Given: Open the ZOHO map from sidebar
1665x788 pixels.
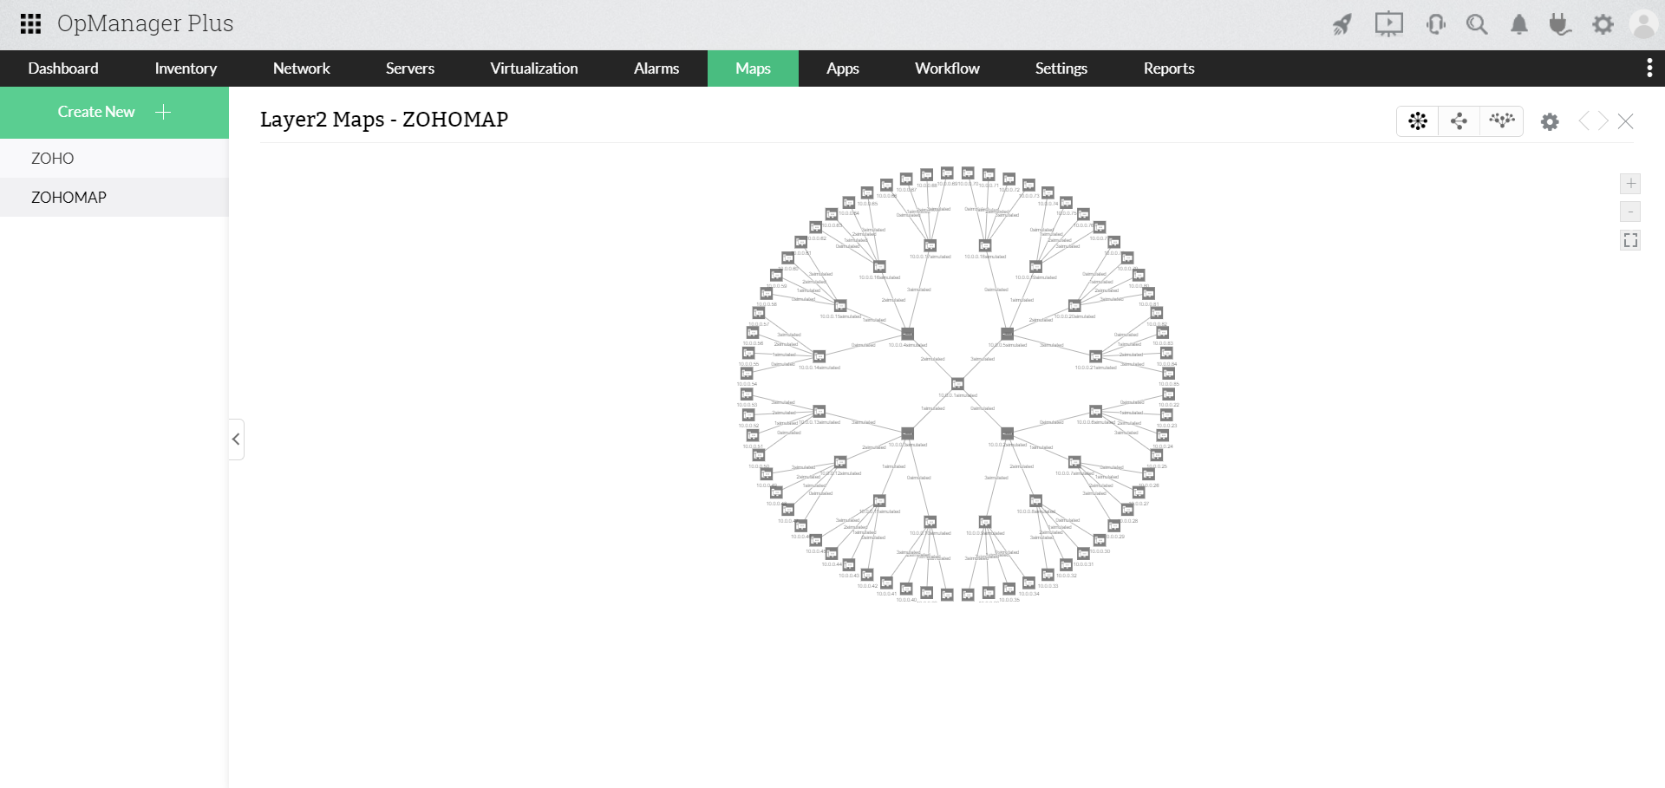Looking at the screenshot, I should click(53, 159).
